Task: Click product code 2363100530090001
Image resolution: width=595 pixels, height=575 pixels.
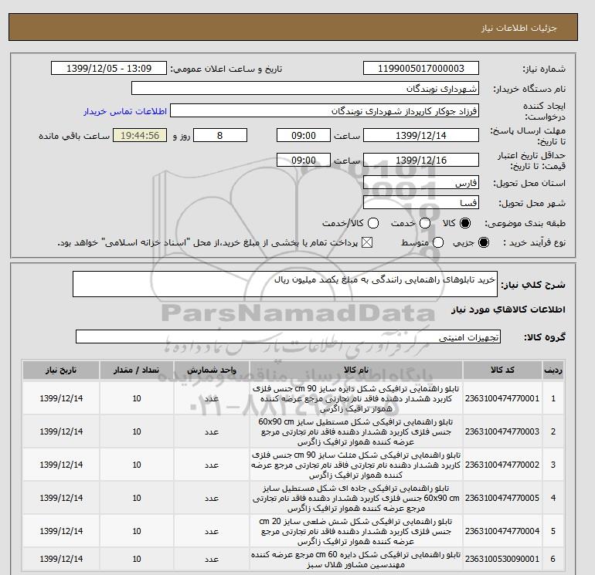Action: (502, 559)
